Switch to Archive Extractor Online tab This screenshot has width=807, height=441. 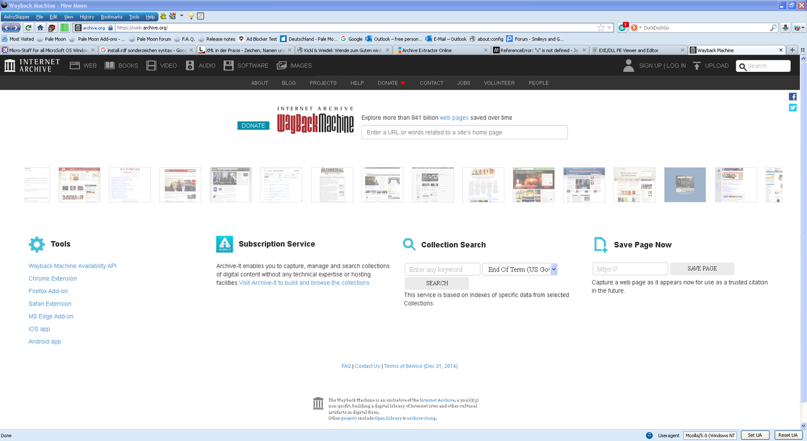(x=441, y=50)
